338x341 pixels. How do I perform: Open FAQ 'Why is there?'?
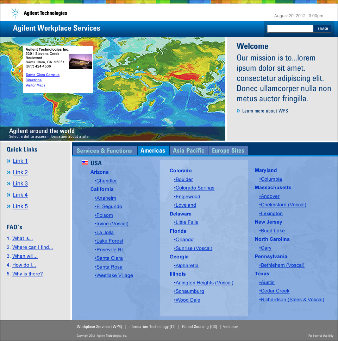[x=28, y=274]
